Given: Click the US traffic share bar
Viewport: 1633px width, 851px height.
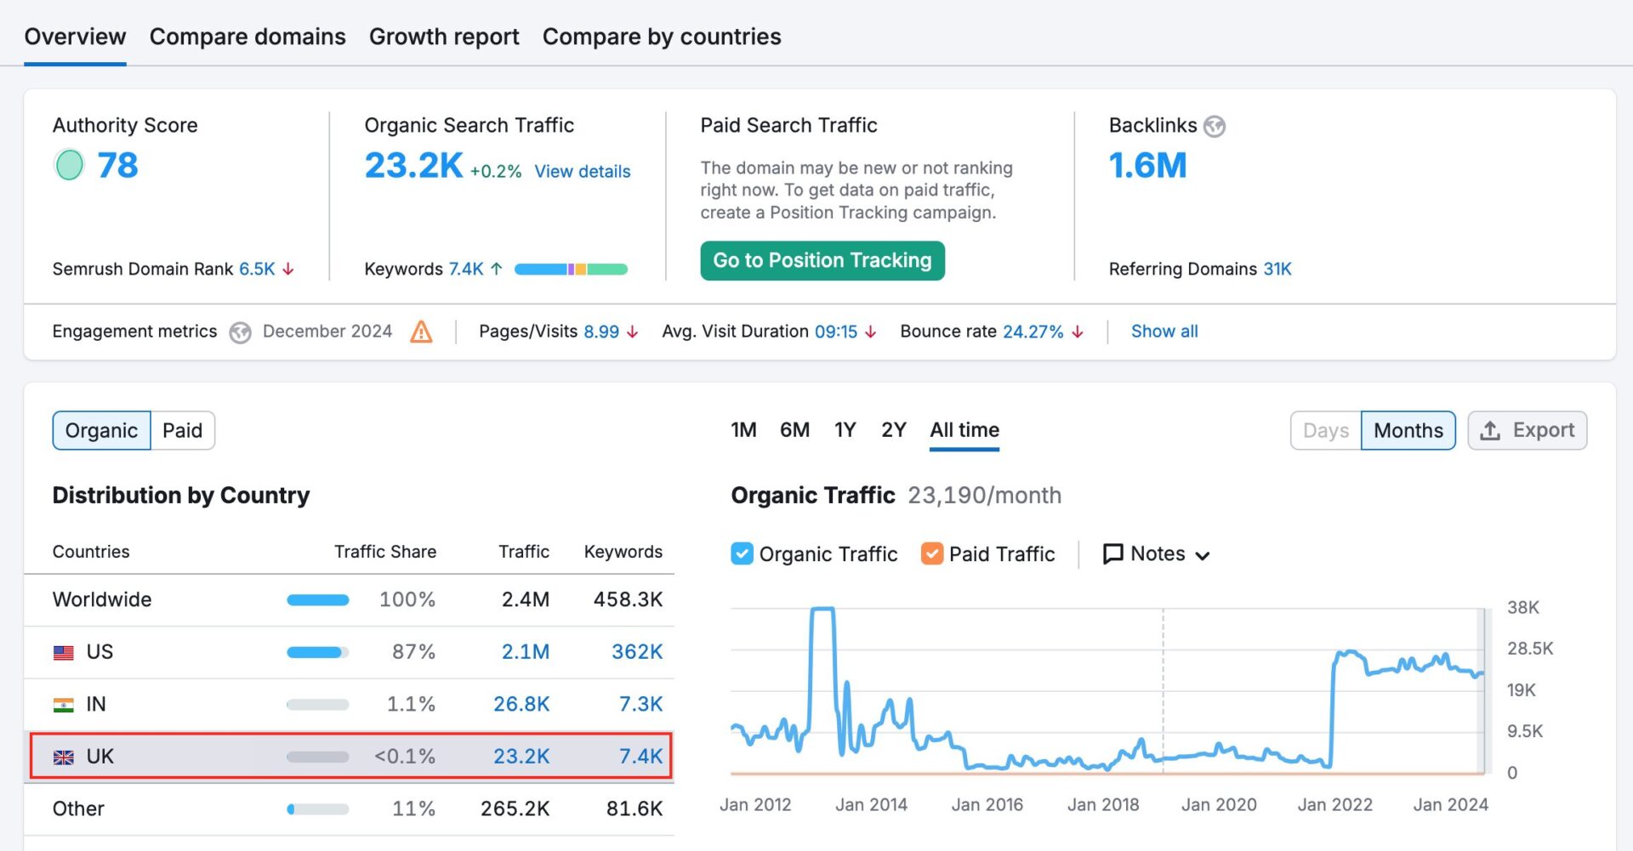Looking at the screenshot, I should [x=318, y=653].
